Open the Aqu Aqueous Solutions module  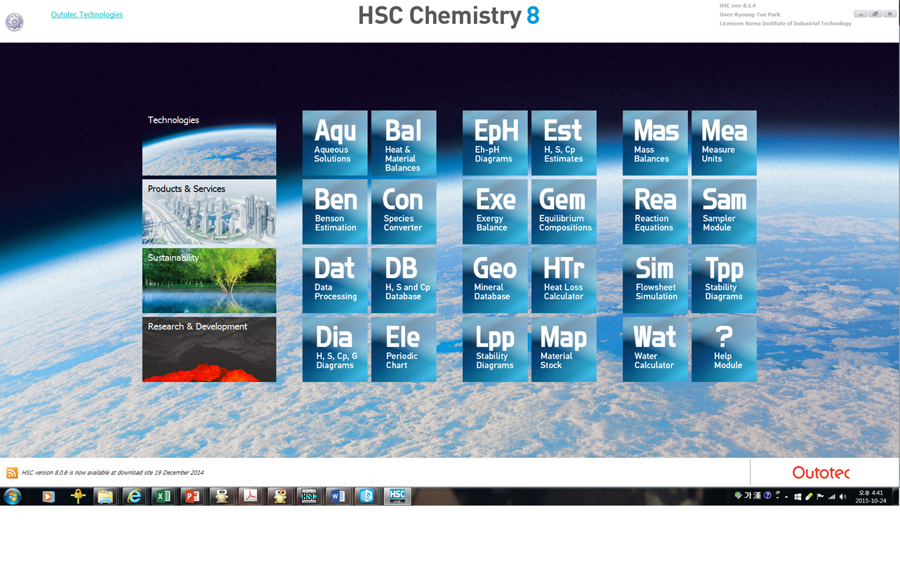[335, 143]
